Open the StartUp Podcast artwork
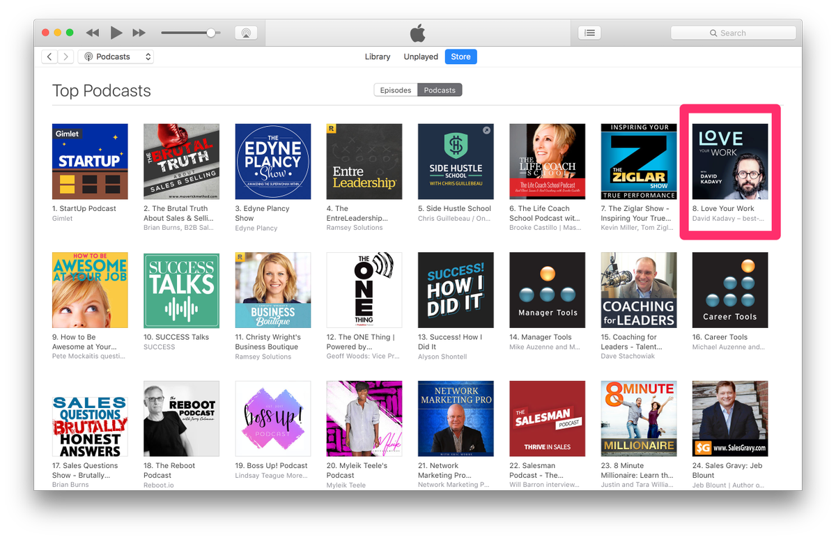836x539 pixels. [x=90, y=162]
